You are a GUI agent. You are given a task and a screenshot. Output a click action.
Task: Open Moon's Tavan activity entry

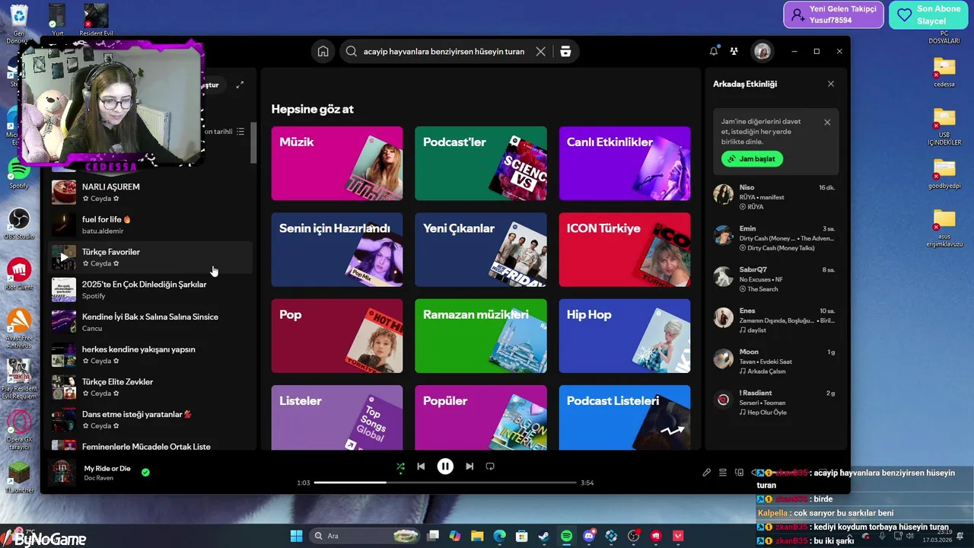pyautogui.click(x=775, y=362)
